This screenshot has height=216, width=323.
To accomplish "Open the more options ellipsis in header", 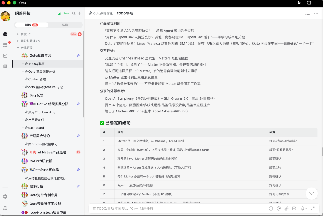I will (316, 13).
